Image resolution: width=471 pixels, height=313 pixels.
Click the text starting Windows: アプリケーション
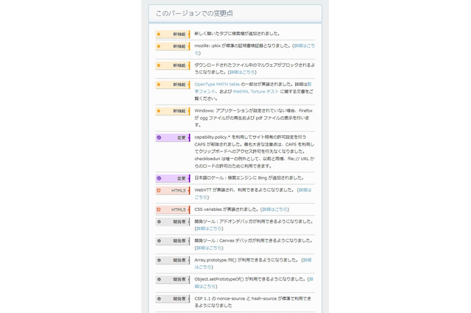click(x=253, y=118)
